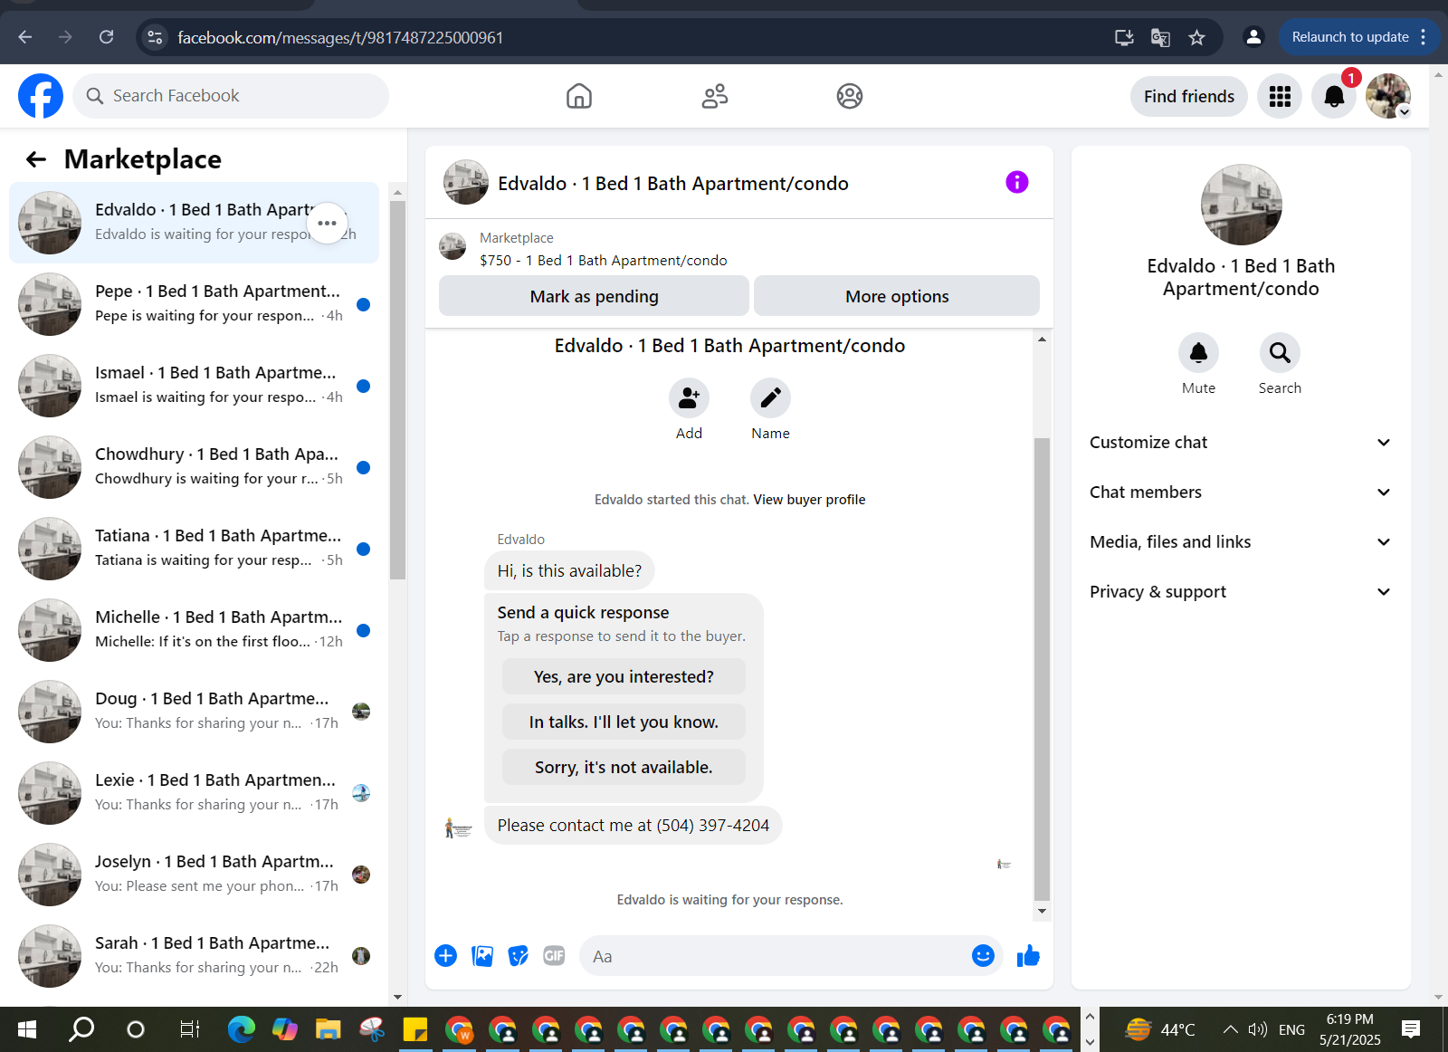
Task: Open the Home tab icon
Action: point(579,96)
